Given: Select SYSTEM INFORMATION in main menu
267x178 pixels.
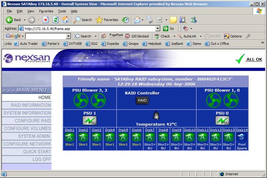Looking at the screenshot, I should pyautogui.click(x=27, y=113).
